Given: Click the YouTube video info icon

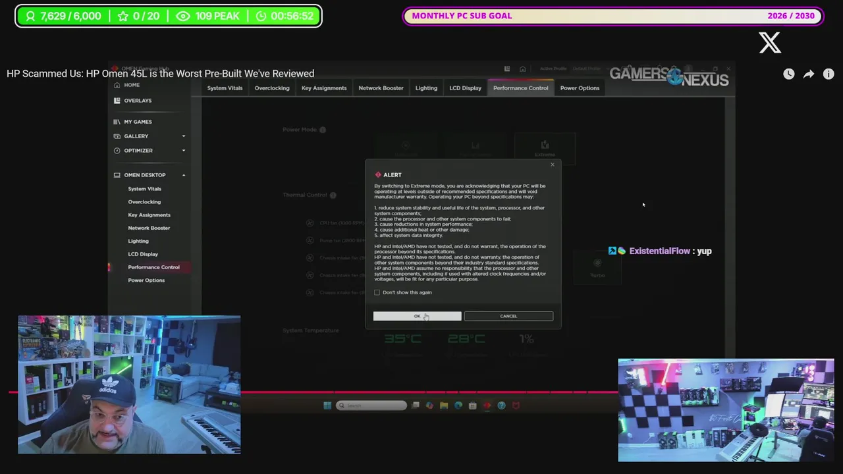Looking at the screenshot, I should 829,74.
